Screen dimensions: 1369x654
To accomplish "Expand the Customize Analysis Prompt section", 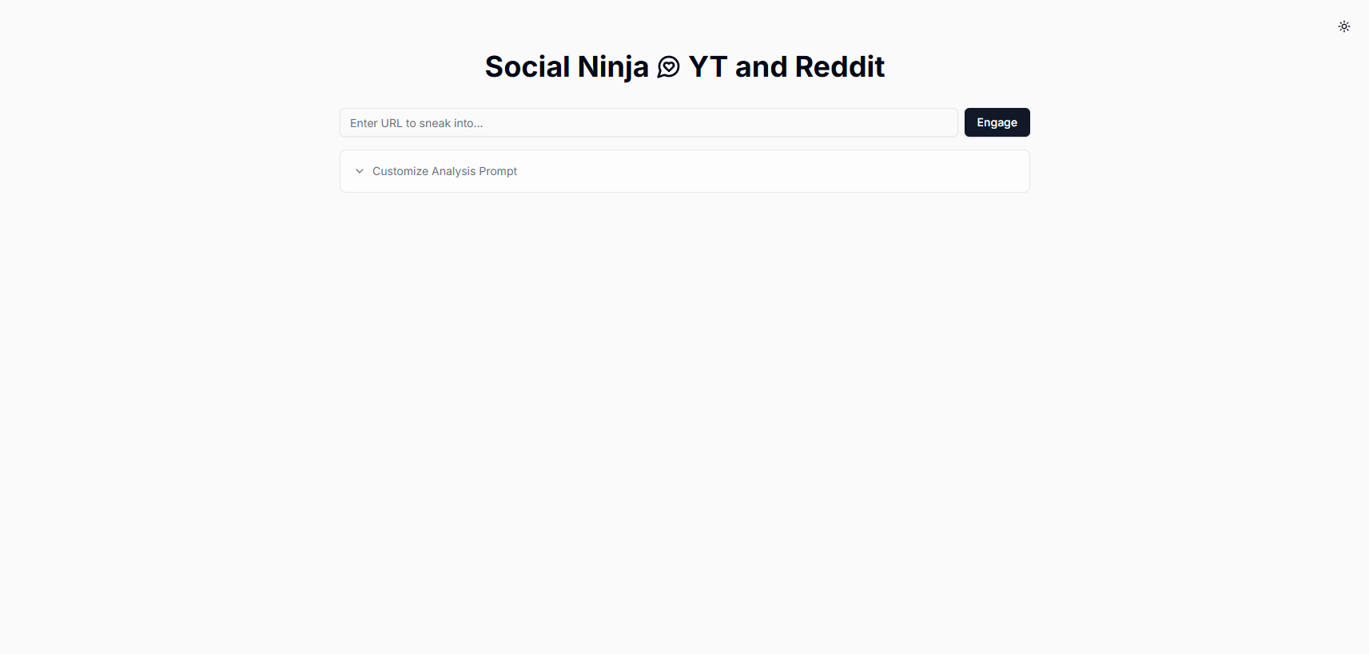I will coord(685,171).
